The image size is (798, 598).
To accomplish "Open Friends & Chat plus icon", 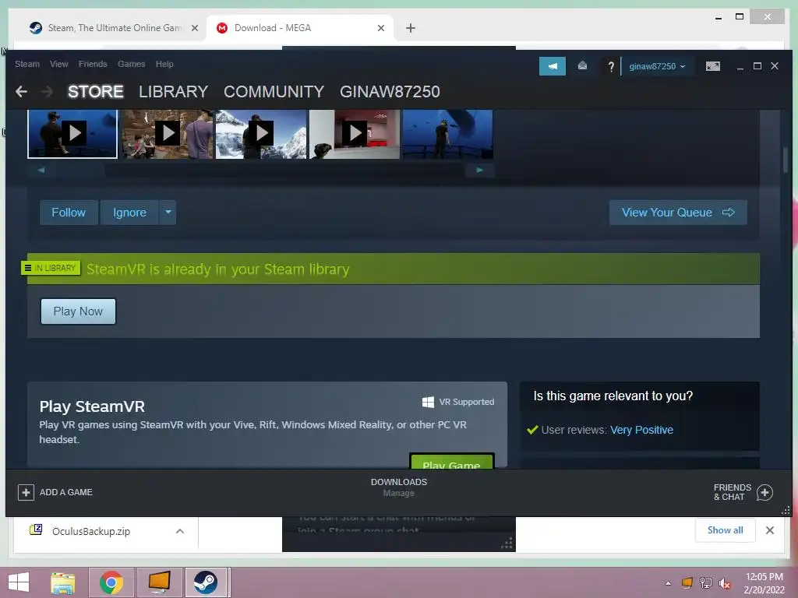I will [764, 492].
